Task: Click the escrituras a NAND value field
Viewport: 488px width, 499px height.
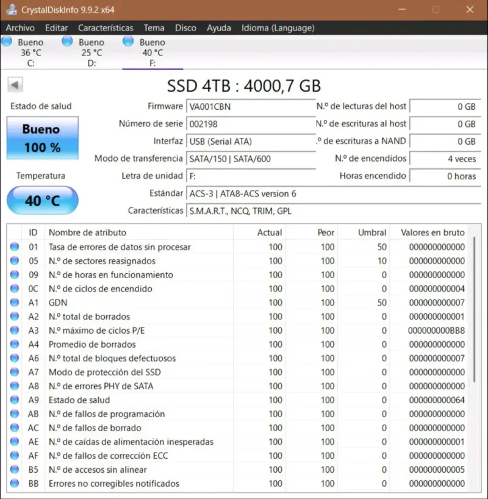Action: coord(445,142)
